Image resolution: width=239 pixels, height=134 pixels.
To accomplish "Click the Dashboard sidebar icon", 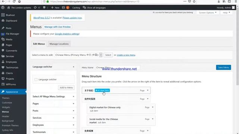I will [3, 21].
